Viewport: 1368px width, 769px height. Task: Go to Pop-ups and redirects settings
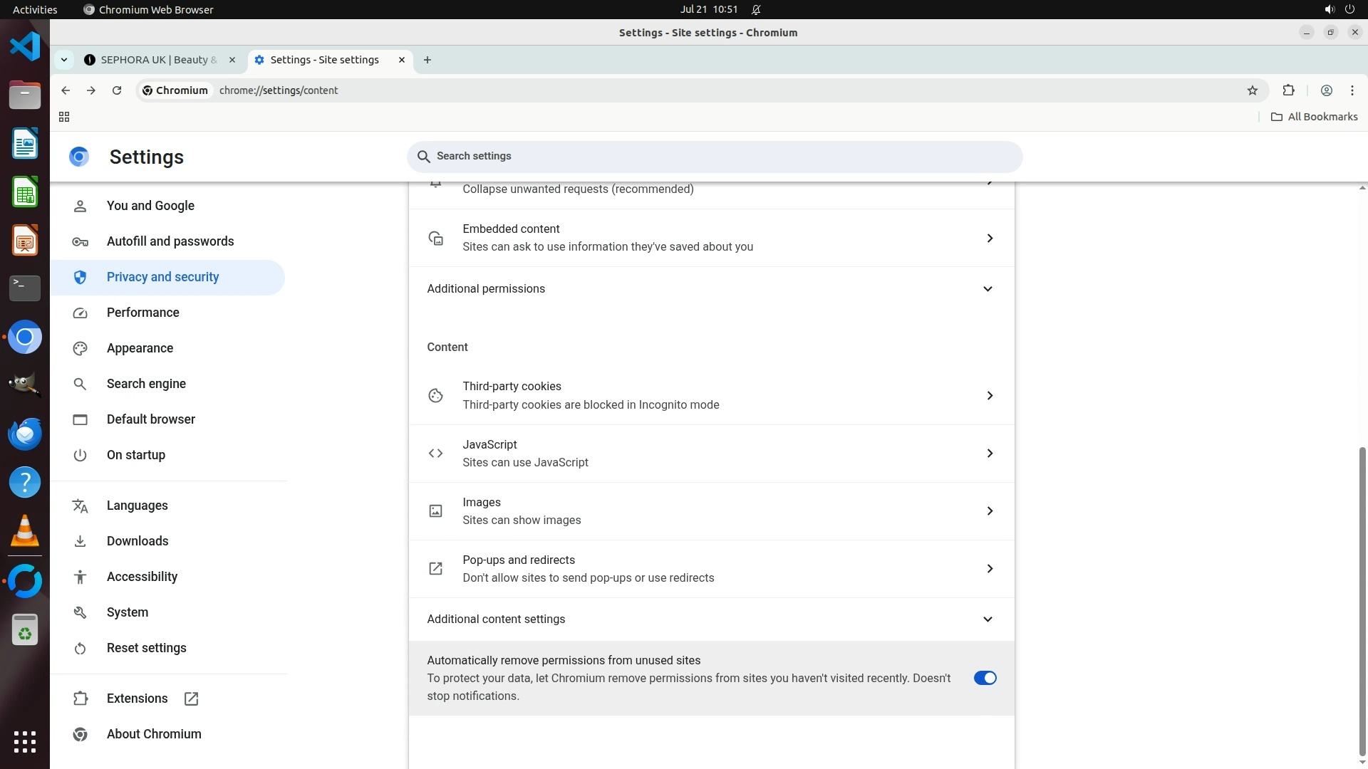(710, 569)
